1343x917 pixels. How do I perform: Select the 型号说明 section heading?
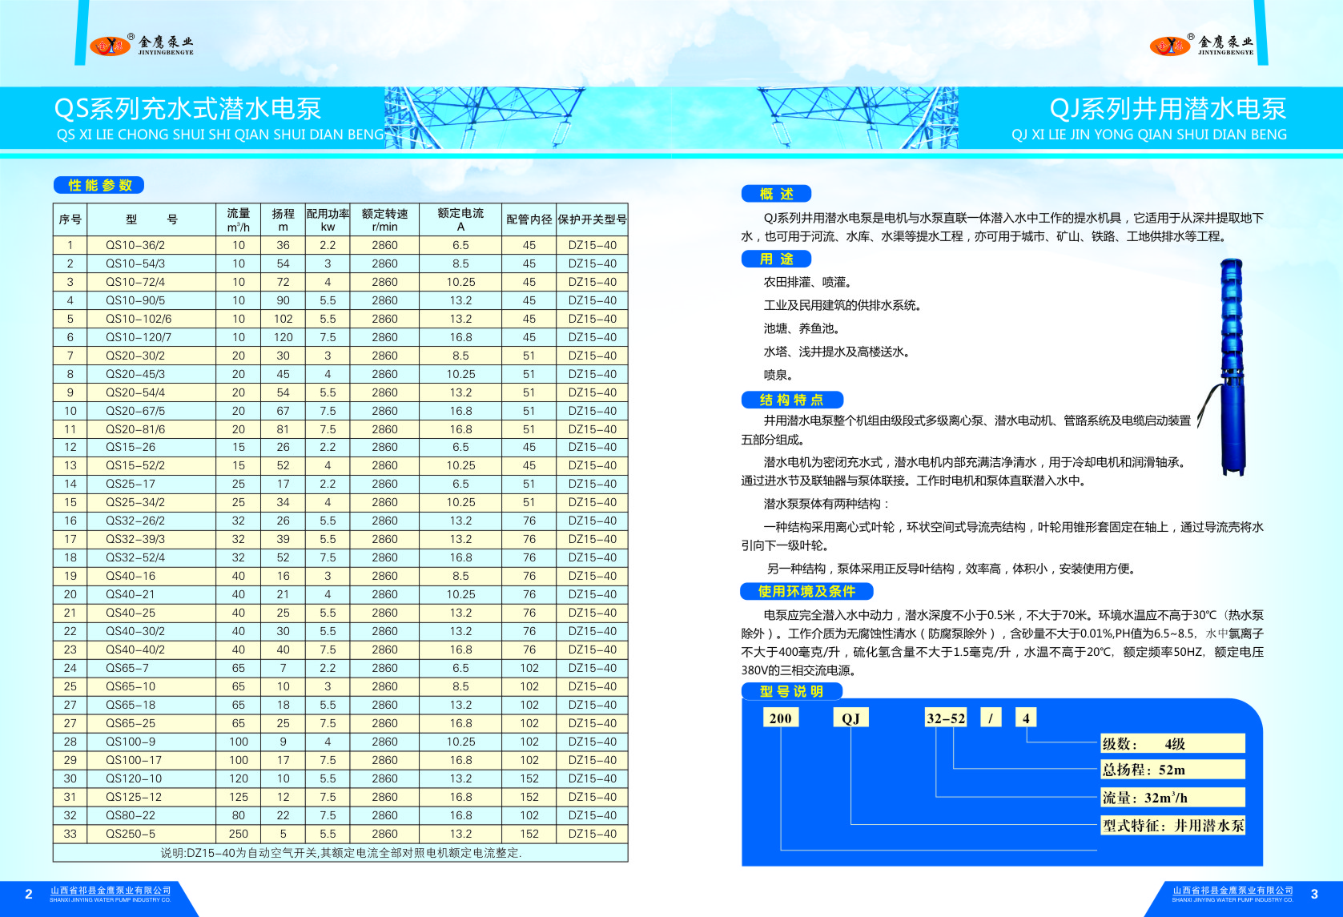pos(791,691)
